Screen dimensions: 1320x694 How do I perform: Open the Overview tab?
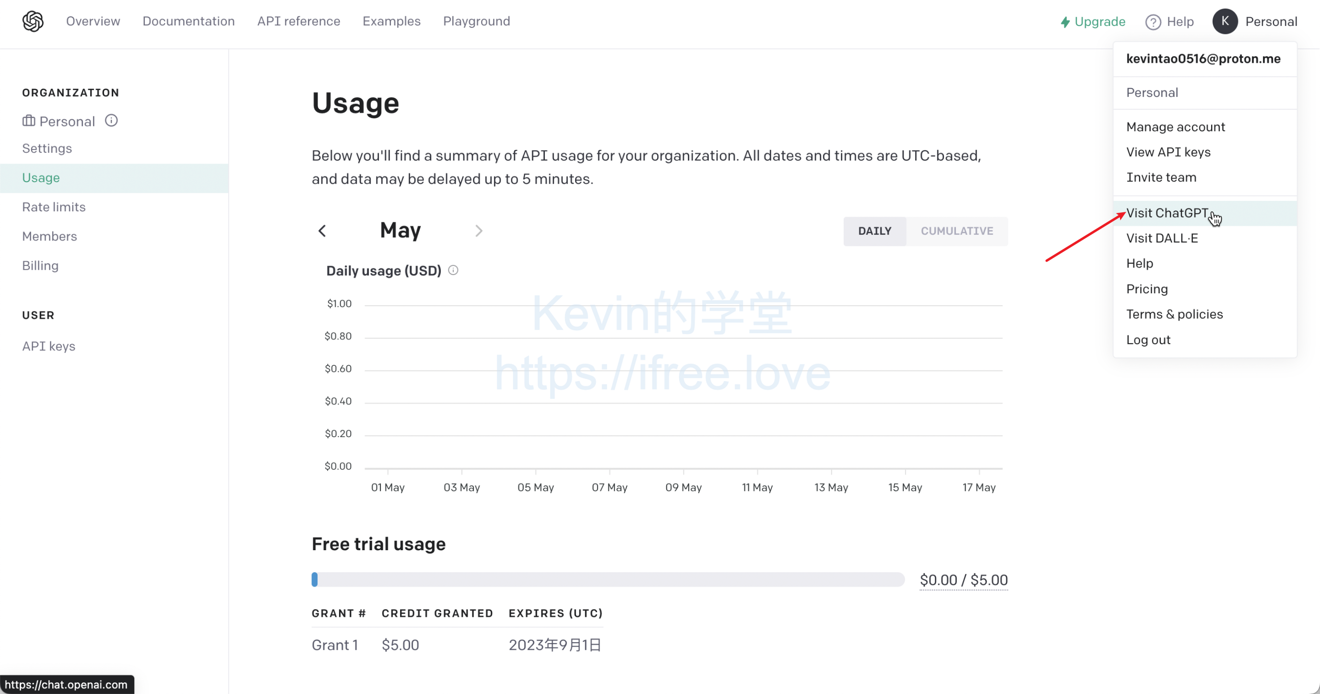93,22
